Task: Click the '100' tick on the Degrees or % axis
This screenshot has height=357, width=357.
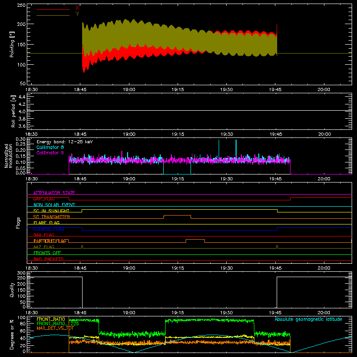Action: 21,318
